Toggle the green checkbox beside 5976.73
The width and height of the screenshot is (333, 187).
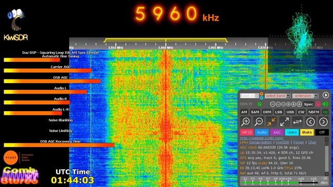tap(260, 104)
